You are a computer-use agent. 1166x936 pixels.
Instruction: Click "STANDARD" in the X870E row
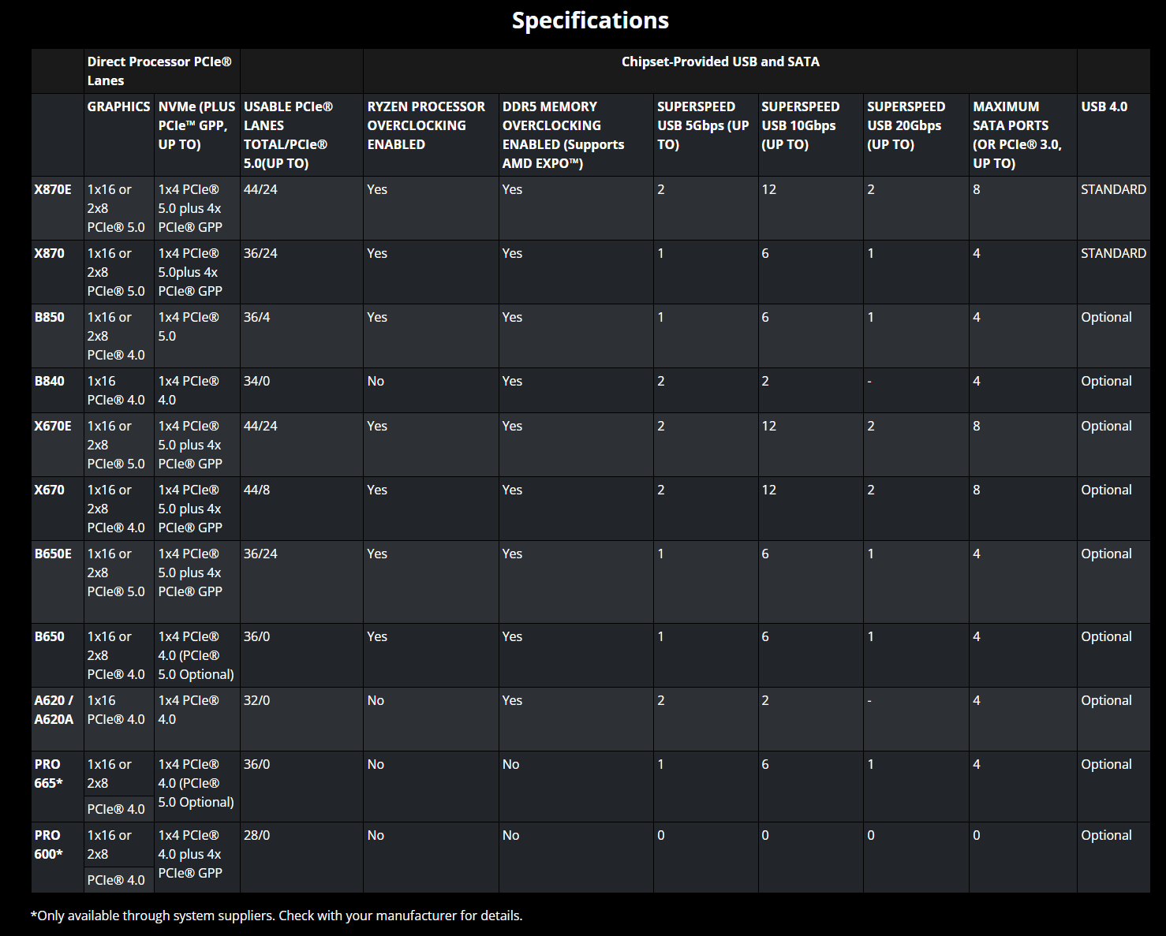(1114, 189)
